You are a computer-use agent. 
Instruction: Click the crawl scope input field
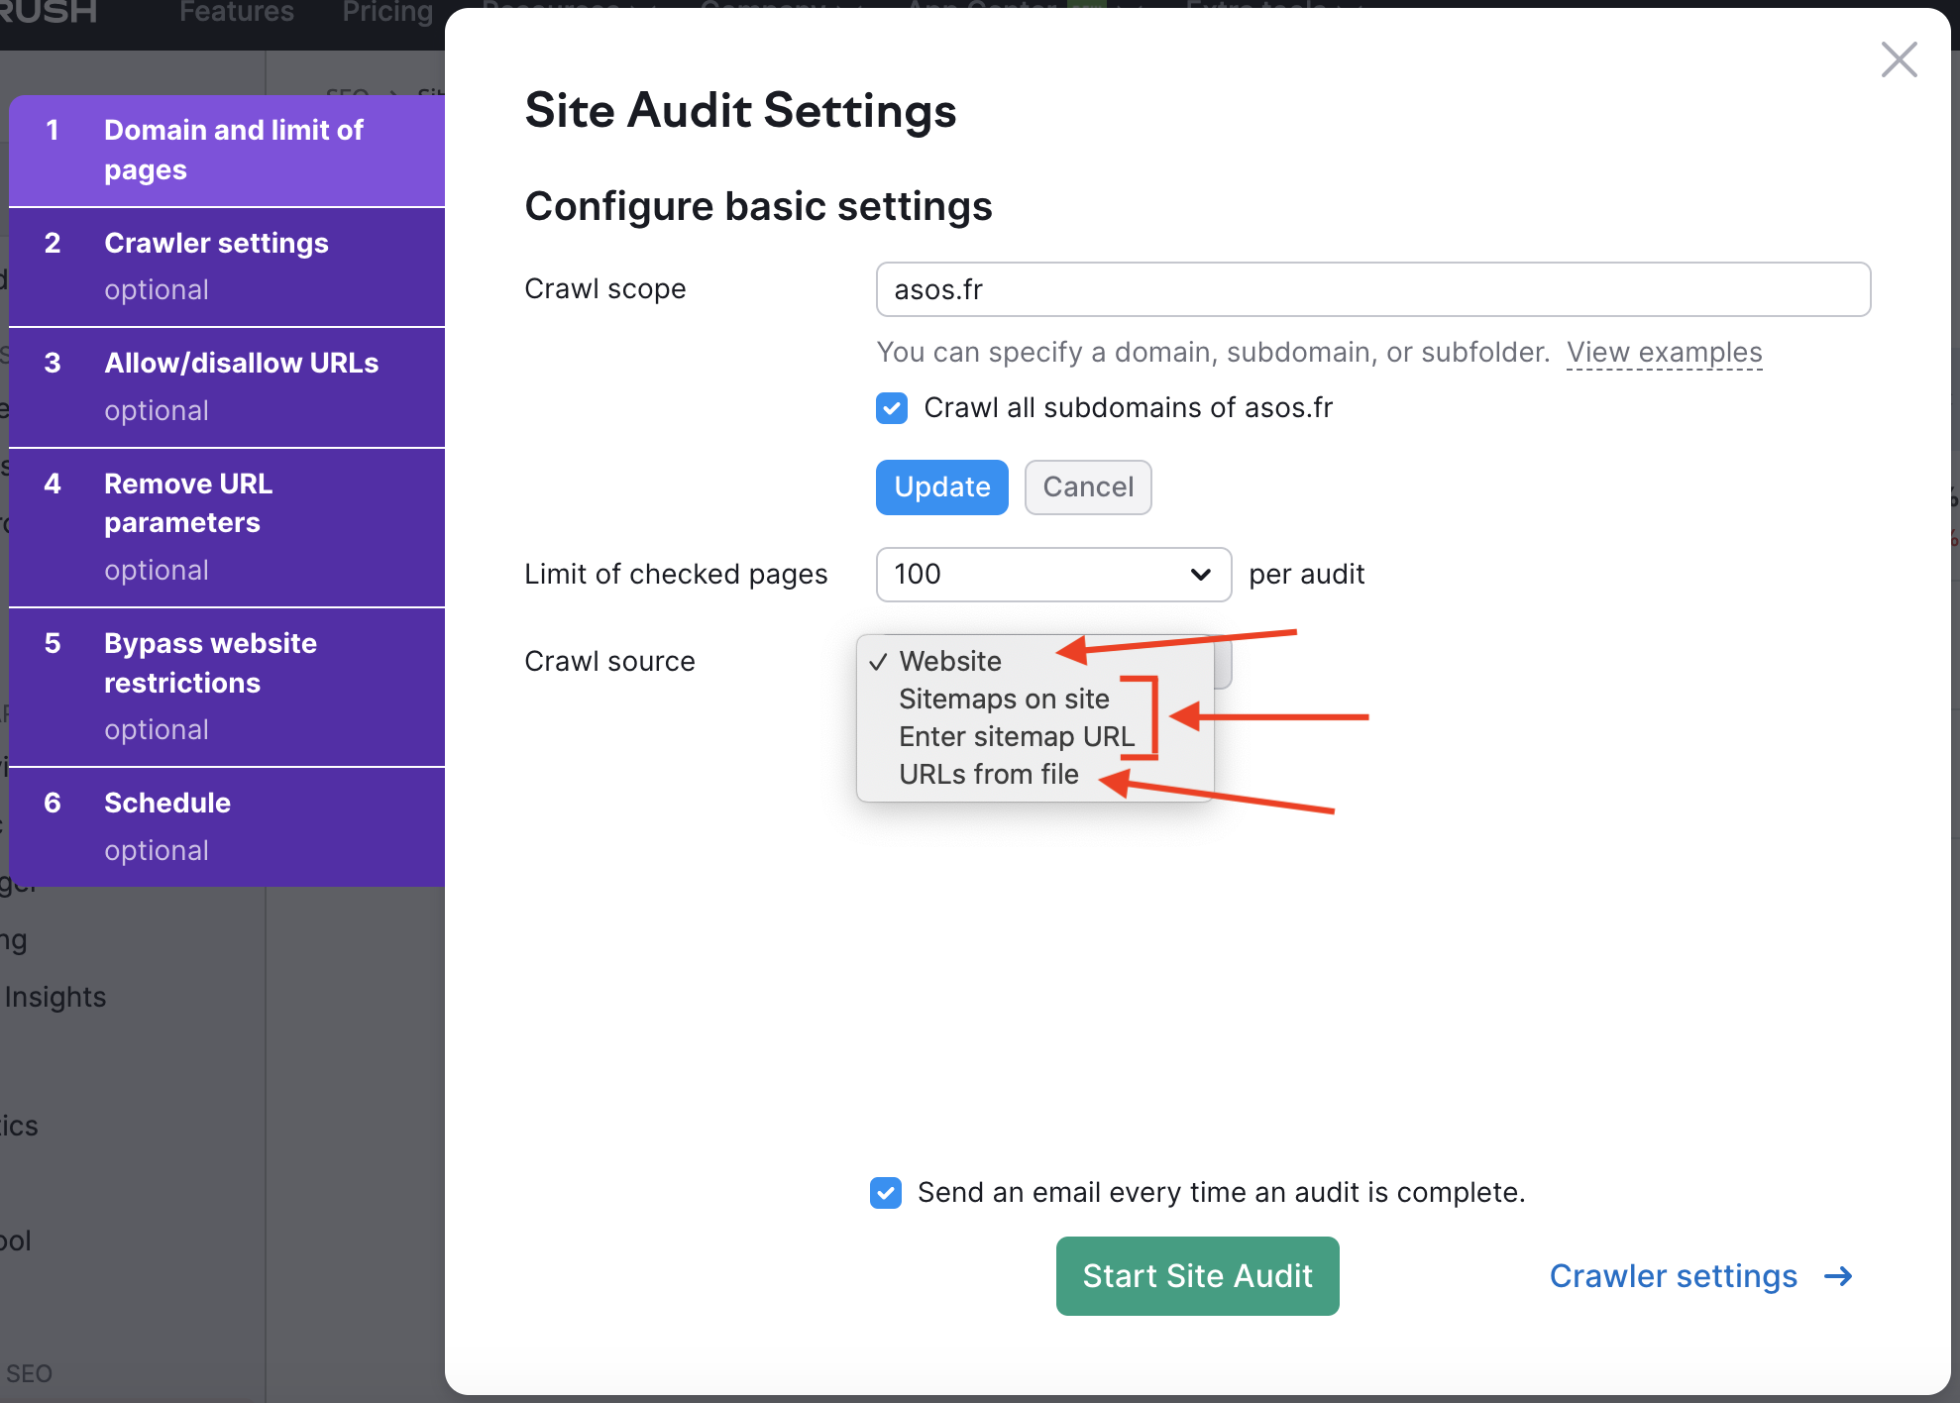(1372, 290)
